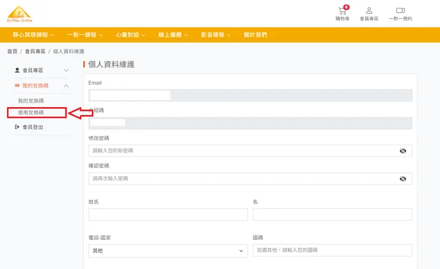
Task: Click the 姓氏 input field
Action: point(168,214)
